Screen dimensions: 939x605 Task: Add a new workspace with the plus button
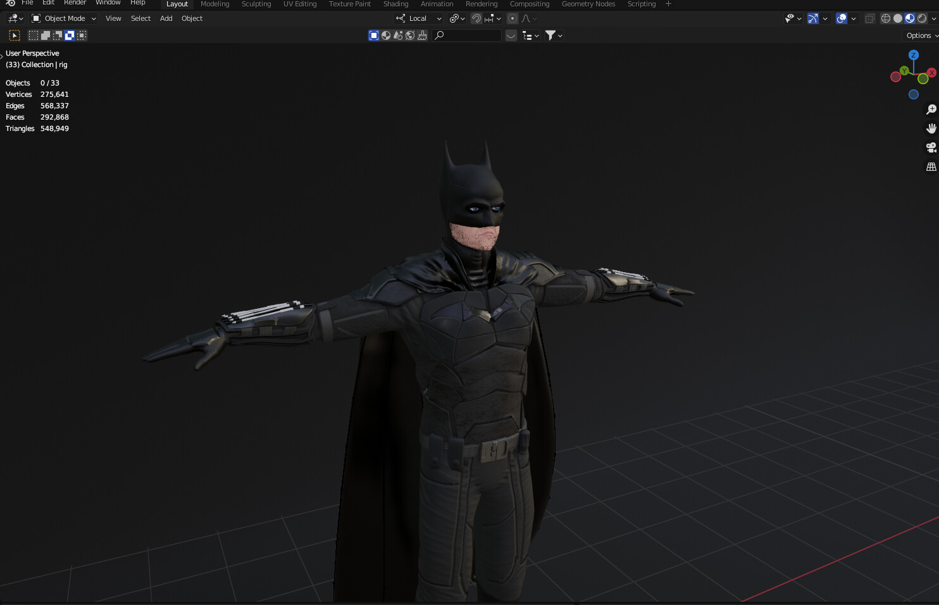click(x=668, y=4)
